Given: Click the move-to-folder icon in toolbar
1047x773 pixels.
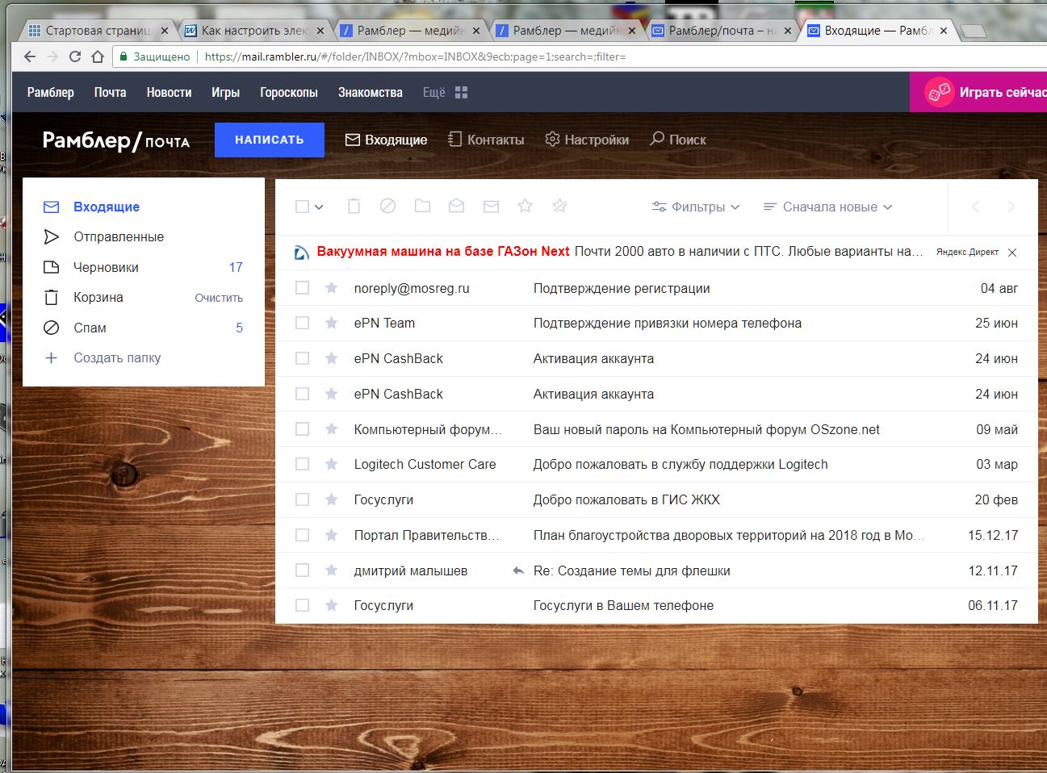Looking at the screenshot, I should [422, 207].
